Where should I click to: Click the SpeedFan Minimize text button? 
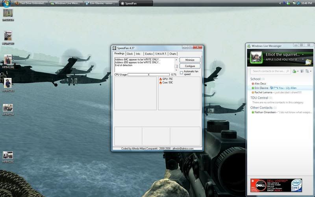[x=190, y=60]
